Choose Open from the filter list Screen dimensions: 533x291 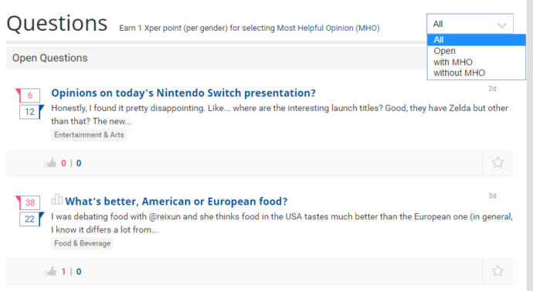pos(477,51)
